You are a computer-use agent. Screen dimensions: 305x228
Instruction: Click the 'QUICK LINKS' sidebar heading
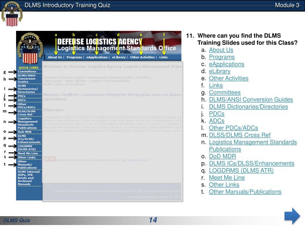tap(28, 68)
